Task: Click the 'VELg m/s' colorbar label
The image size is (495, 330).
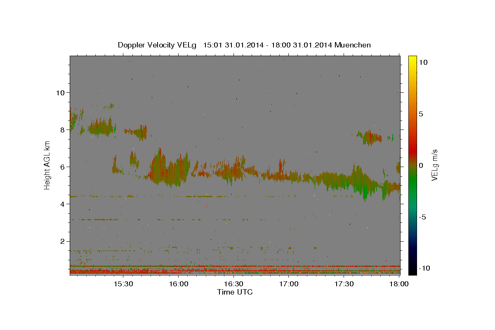Action: (434, 165)
